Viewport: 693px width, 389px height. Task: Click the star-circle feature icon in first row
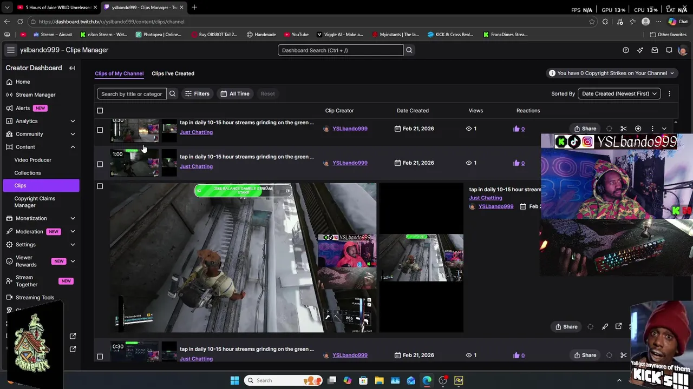tap(638, 129)
